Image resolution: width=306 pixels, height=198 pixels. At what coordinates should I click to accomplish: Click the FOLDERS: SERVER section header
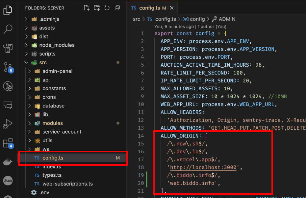click(x=45, y=8)
